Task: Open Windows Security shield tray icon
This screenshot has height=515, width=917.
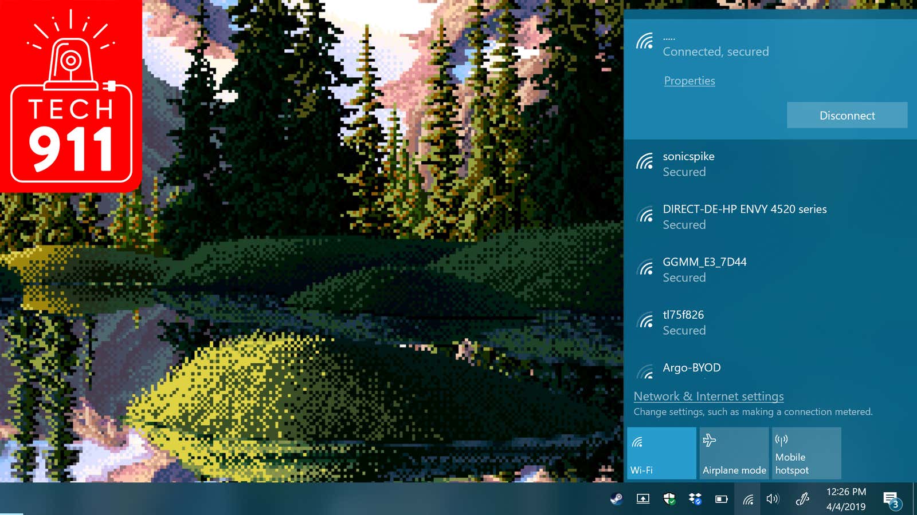Action: click(669, 499)
